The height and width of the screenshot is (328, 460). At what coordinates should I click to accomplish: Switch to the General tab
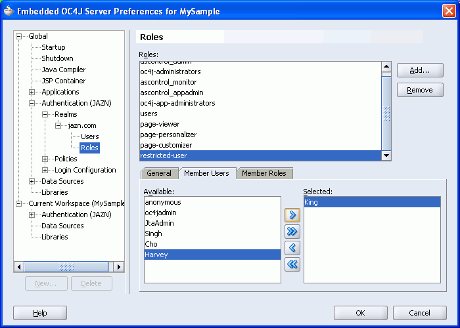pyautogui.click(x=159, y=173)
